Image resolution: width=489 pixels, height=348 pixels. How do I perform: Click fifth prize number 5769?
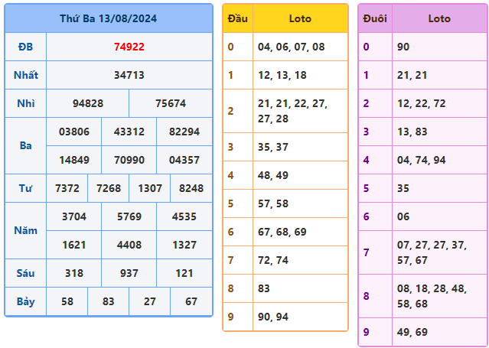click(x=129, y=216)
